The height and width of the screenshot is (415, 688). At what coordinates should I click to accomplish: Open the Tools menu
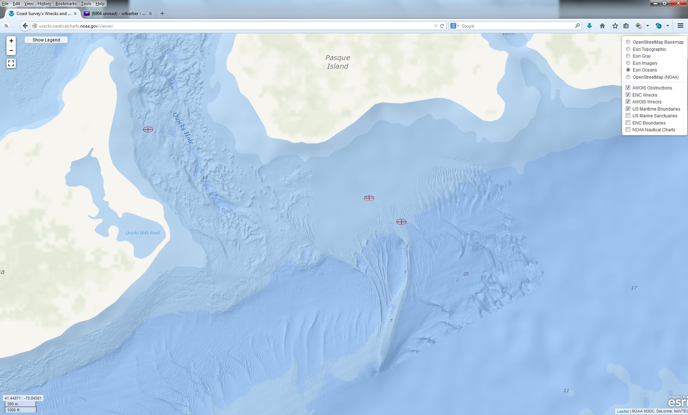pyautogui.click(x=86, y=4)
